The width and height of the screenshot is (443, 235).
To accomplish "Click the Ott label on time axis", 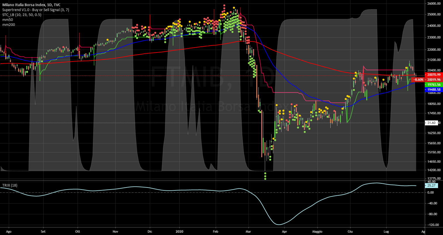I will [x=78, y=231].
